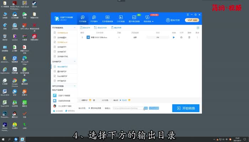The width and height of the screenshot is (249, 142).
Task: Click the 开始转换 button
Action: pyautogui.click(x=186, y=108)
